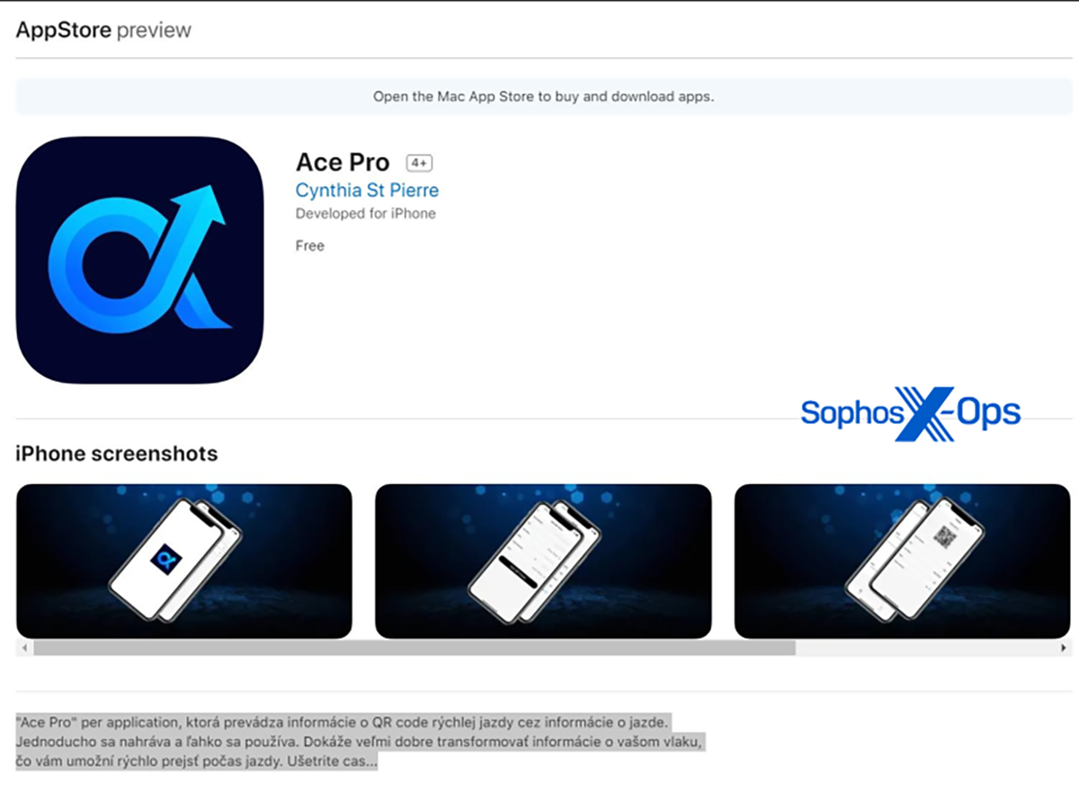Screen dimensions: 1079x804
Task: Click the 4+ age rating badge
Action: click(419, 163)
